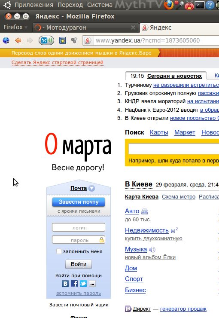Image resolution: width=219 pixels, height=318 pixels.
Task: Open news link не разрешили встретиться
Action: (186, 85)
